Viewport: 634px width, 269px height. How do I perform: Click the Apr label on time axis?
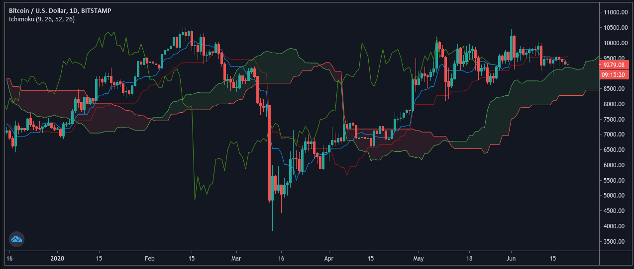[x=328, y=259]
